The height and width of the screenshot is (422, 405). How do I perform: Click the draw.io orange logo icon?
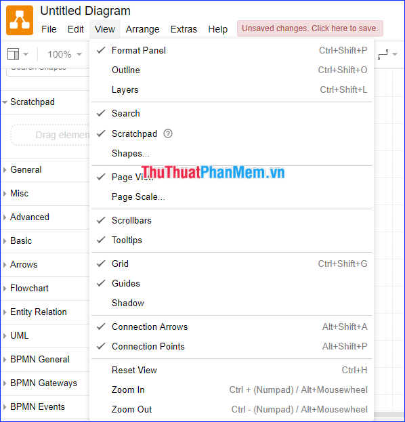pyautogui.click(x=20, y=20)
